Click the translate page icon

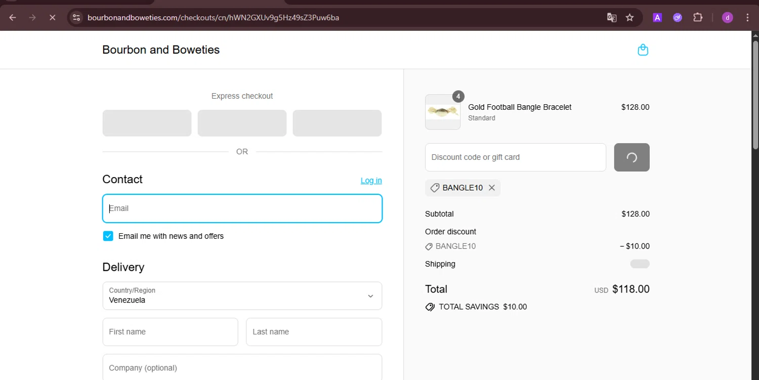[612, 18]
